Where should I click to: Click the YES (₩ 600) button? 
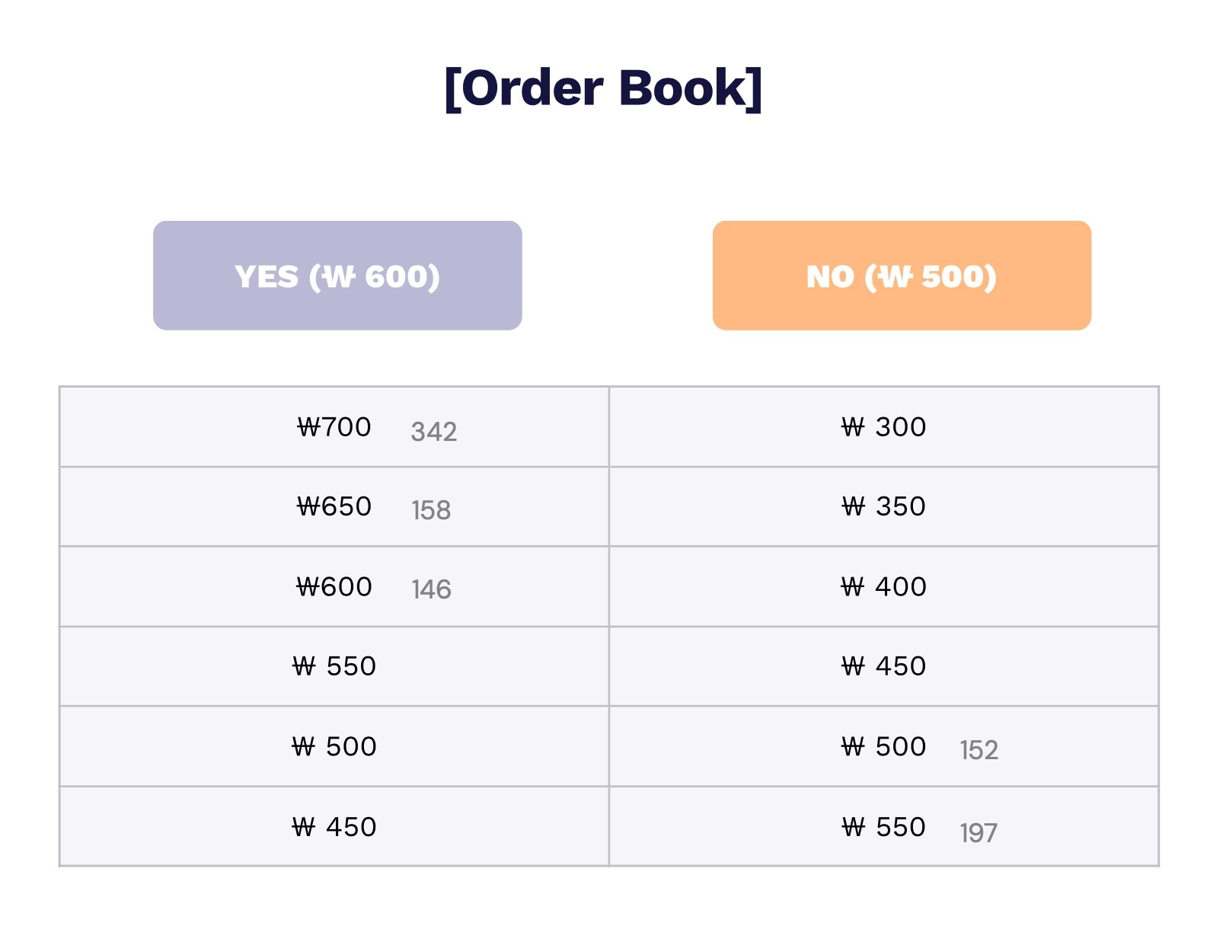[337, 276]
